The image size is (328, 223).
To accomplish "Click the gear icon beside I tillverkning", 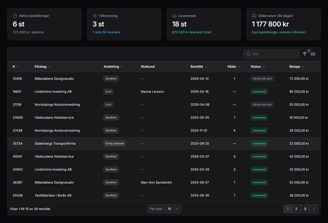I will [95, 16].
